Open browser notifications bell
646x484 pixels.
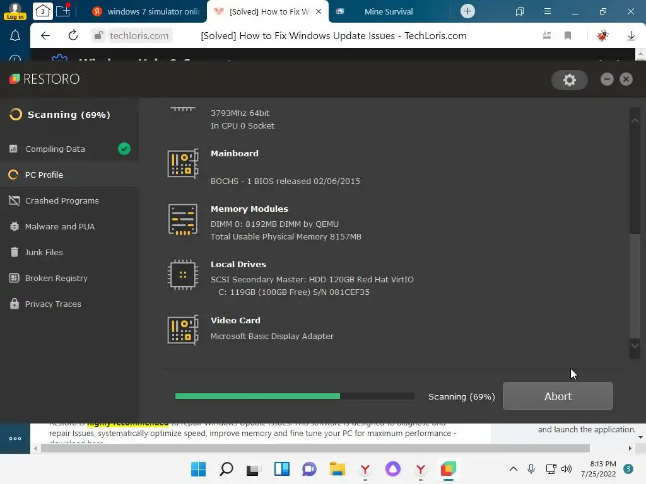click(15, 36)
